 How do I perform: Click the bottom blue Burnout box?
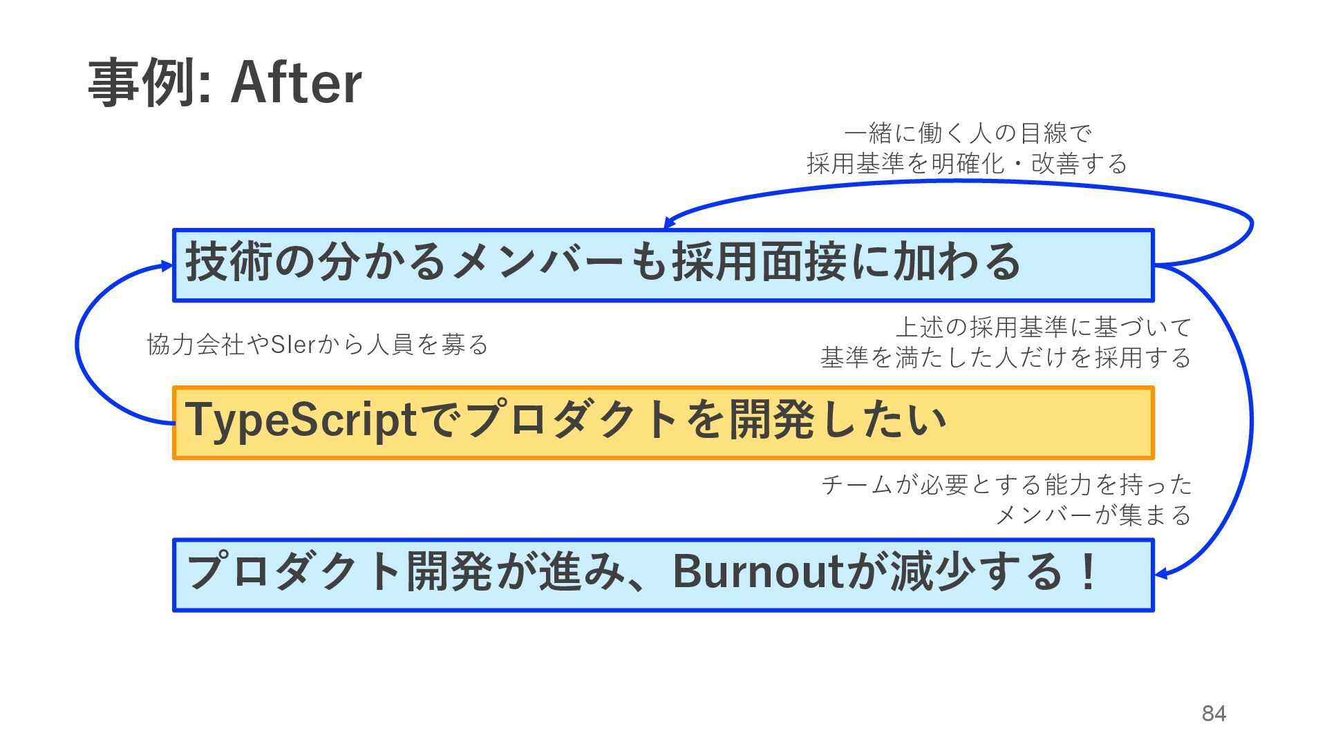(662, 575)
